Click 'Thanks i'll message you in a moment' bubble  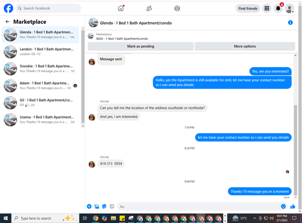point(260,192)
